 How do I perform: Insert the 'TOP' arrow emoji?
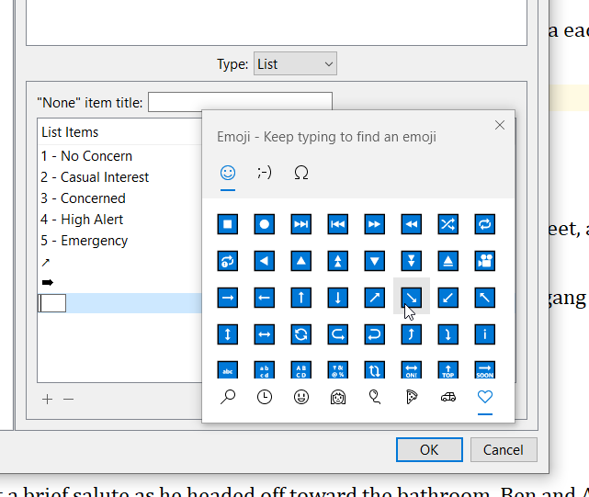point(448,369)
